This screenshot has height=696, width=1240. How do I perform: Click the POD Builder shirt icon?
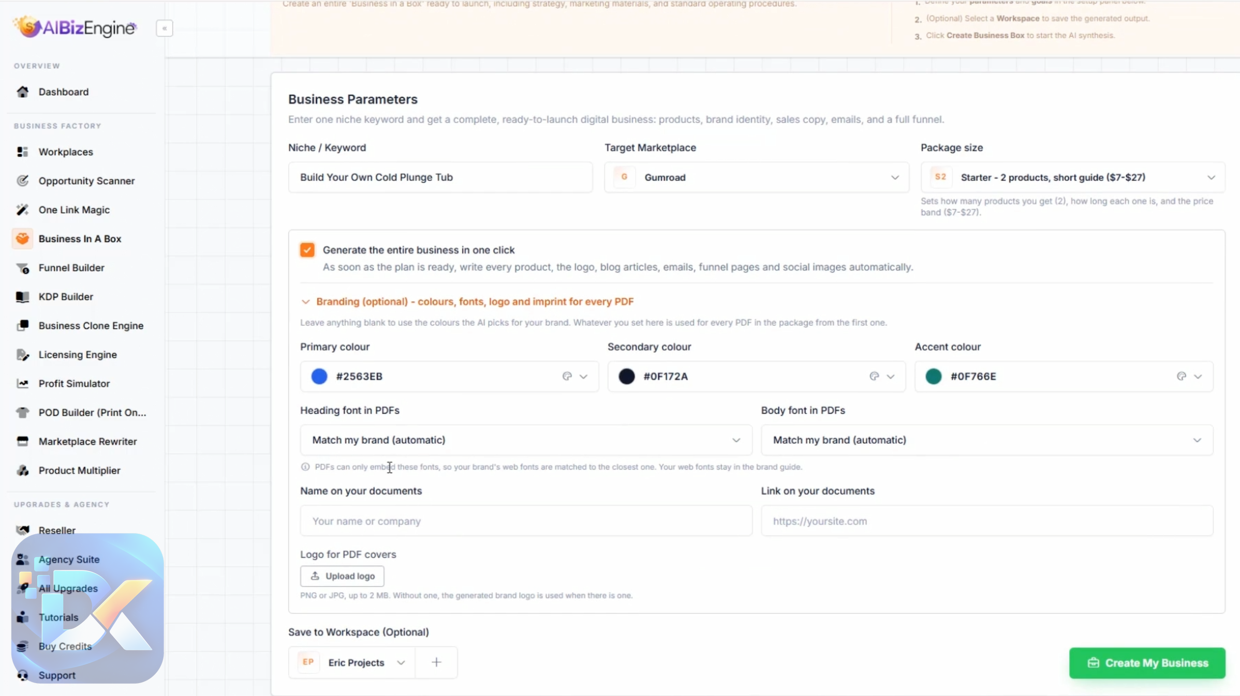[x=22, y=413]
